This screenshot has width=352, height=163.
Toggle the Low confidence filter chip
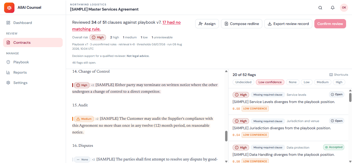click(270, 82)
